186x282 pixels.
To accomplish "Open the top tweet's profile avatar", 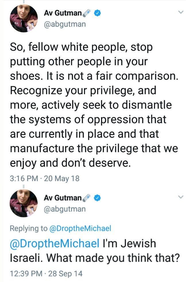I will pos(24,18).
